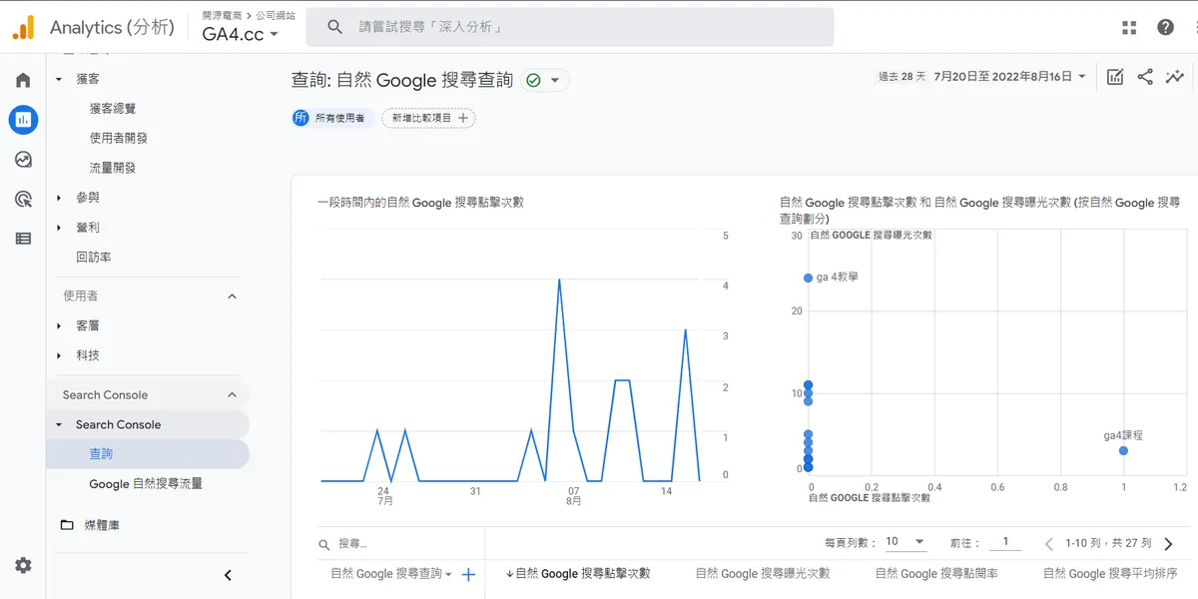Click the 1-10 列，共 27 列 text
Image resolution: width=1198 pixels, height=599 pixels.
(x=1108, y=544)
